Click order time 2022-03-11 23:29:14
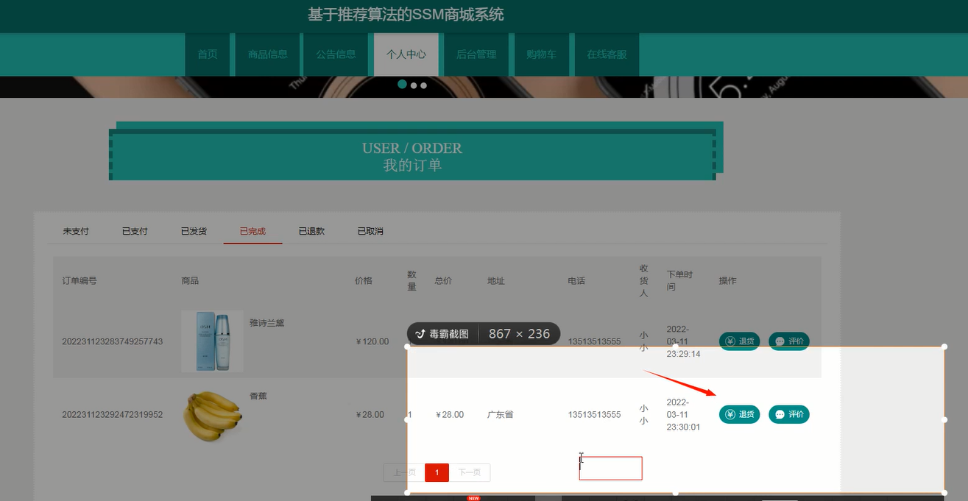This screenshot has width=968, height=501. [x=683, y=341]
